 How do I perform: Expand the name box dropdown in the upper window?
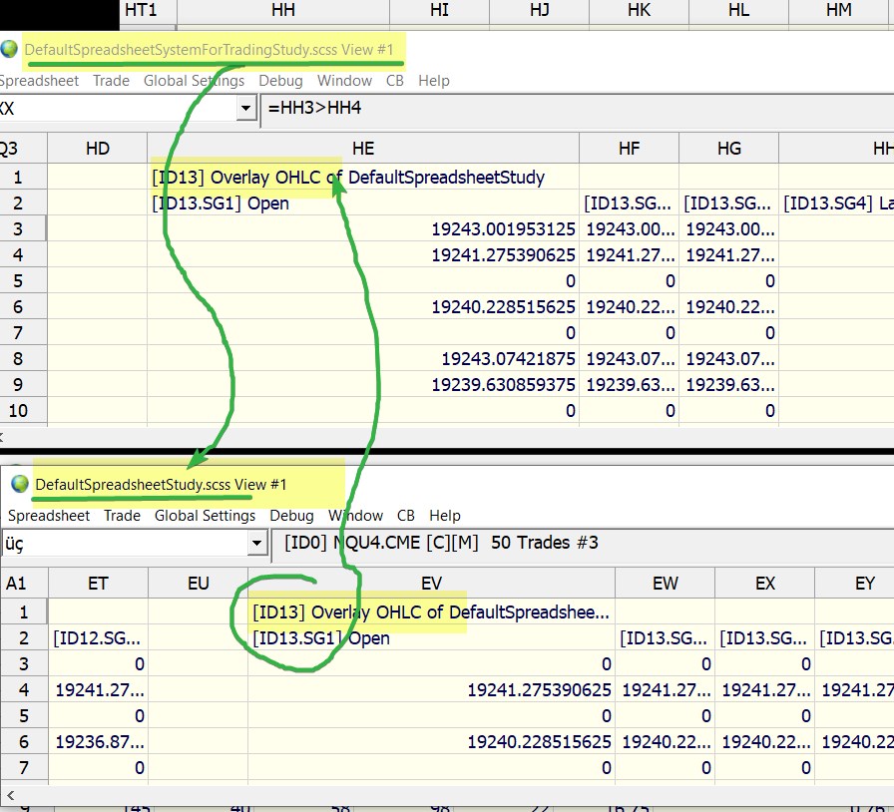point(245,108)
